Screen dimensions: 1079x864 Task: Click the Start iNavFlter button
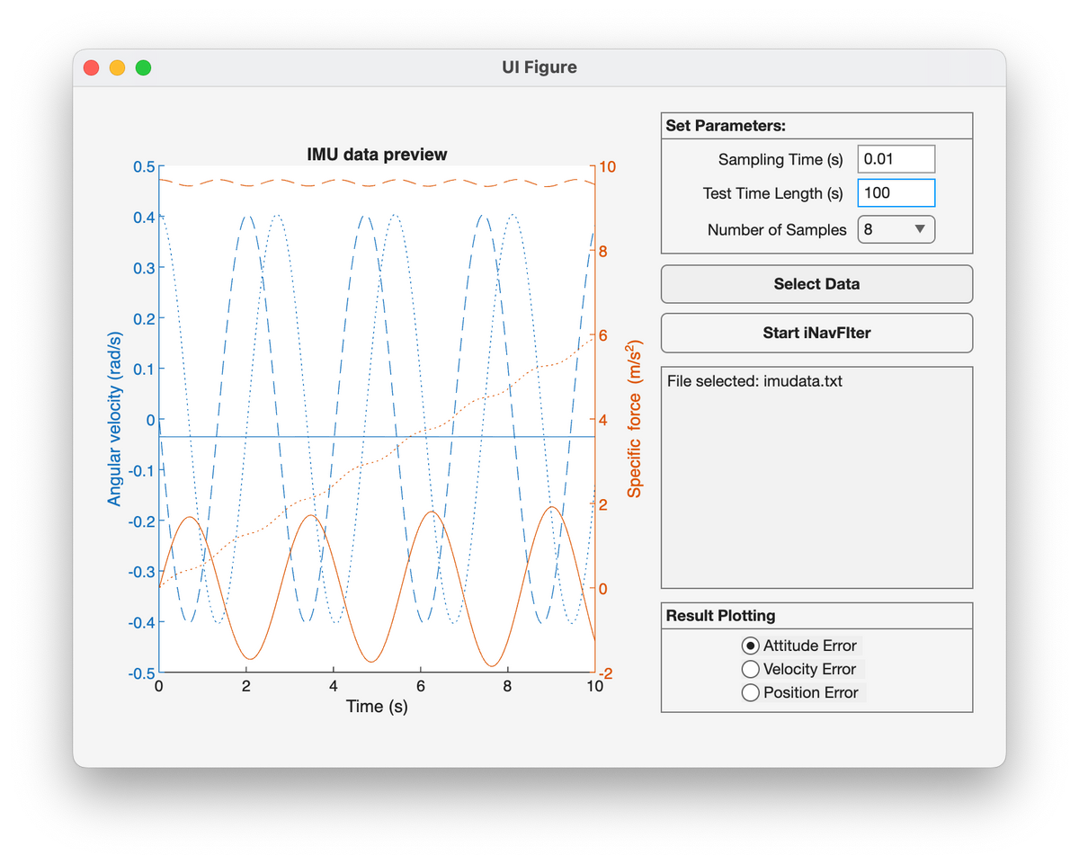pos(816,333)
